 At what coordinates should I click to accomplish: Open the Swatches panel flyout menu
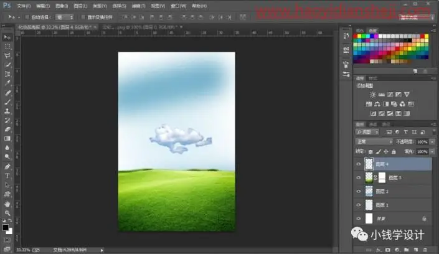[433, 31]
